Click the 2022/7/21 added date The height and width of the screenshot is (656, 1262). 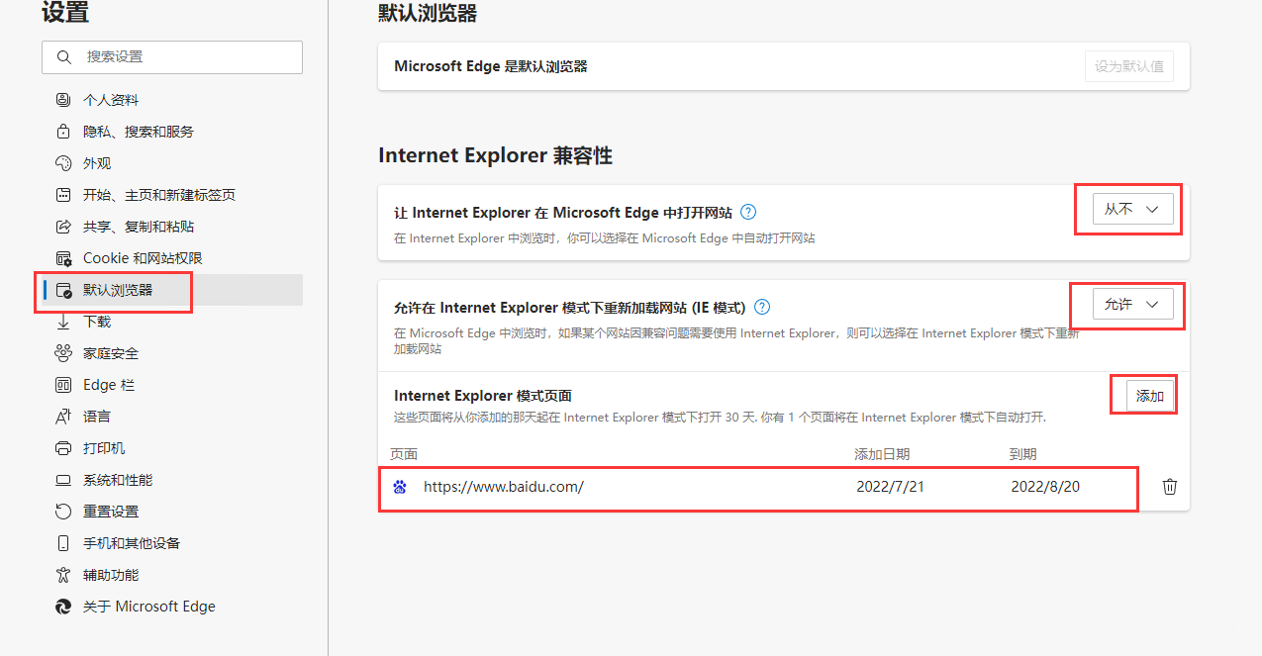coord(891,487)
